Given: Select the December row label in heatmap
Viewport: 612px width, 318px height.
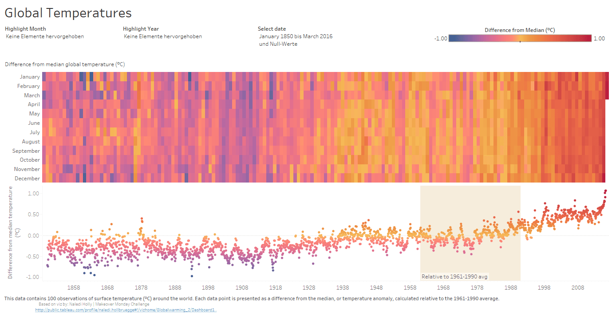Looking at the screenshot, I should click(x=27, y=179).
